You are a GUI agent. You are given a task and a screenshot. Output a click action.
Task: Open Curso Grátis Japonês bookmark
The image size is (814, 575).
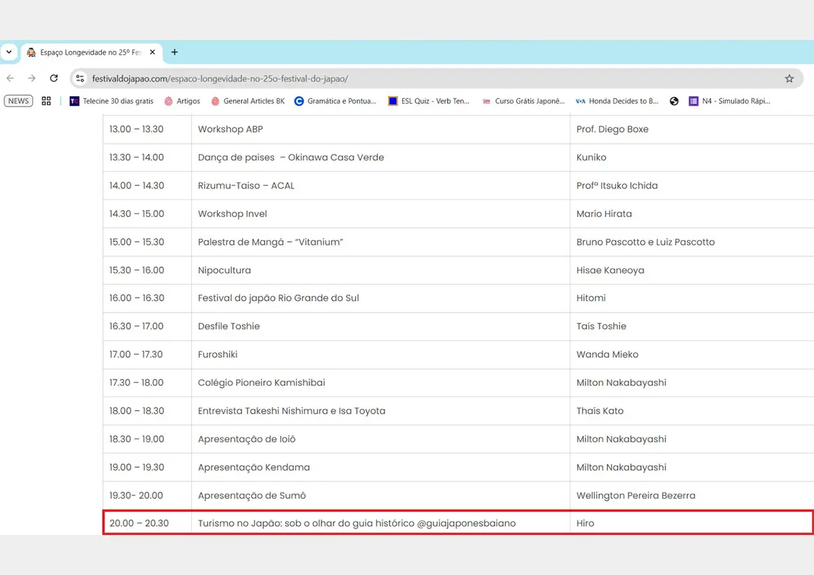523,101
